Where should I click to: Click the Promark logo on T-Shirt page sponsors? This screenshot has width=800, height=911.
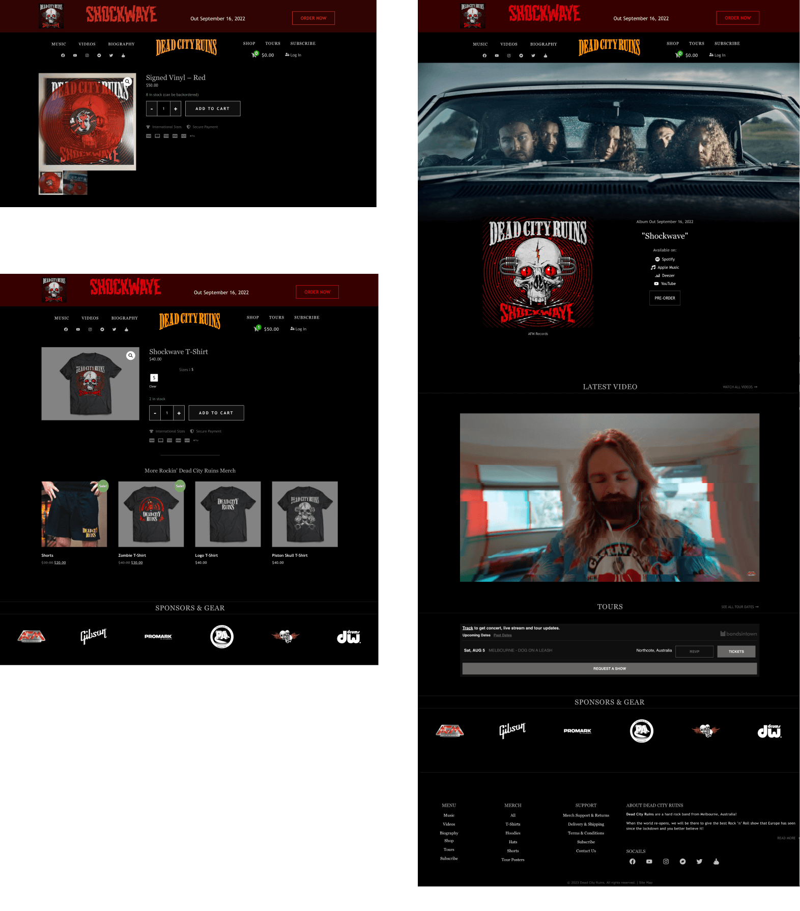tap(158, 637)
